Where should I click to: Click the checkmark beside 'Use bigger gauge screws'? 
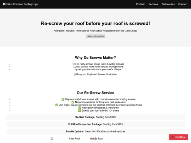pos(57,105)
